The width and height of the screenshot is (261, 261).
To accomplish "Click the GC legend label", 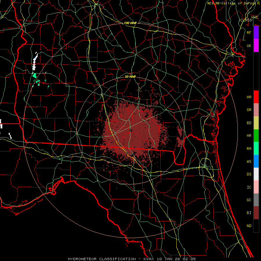I will 249,200.
